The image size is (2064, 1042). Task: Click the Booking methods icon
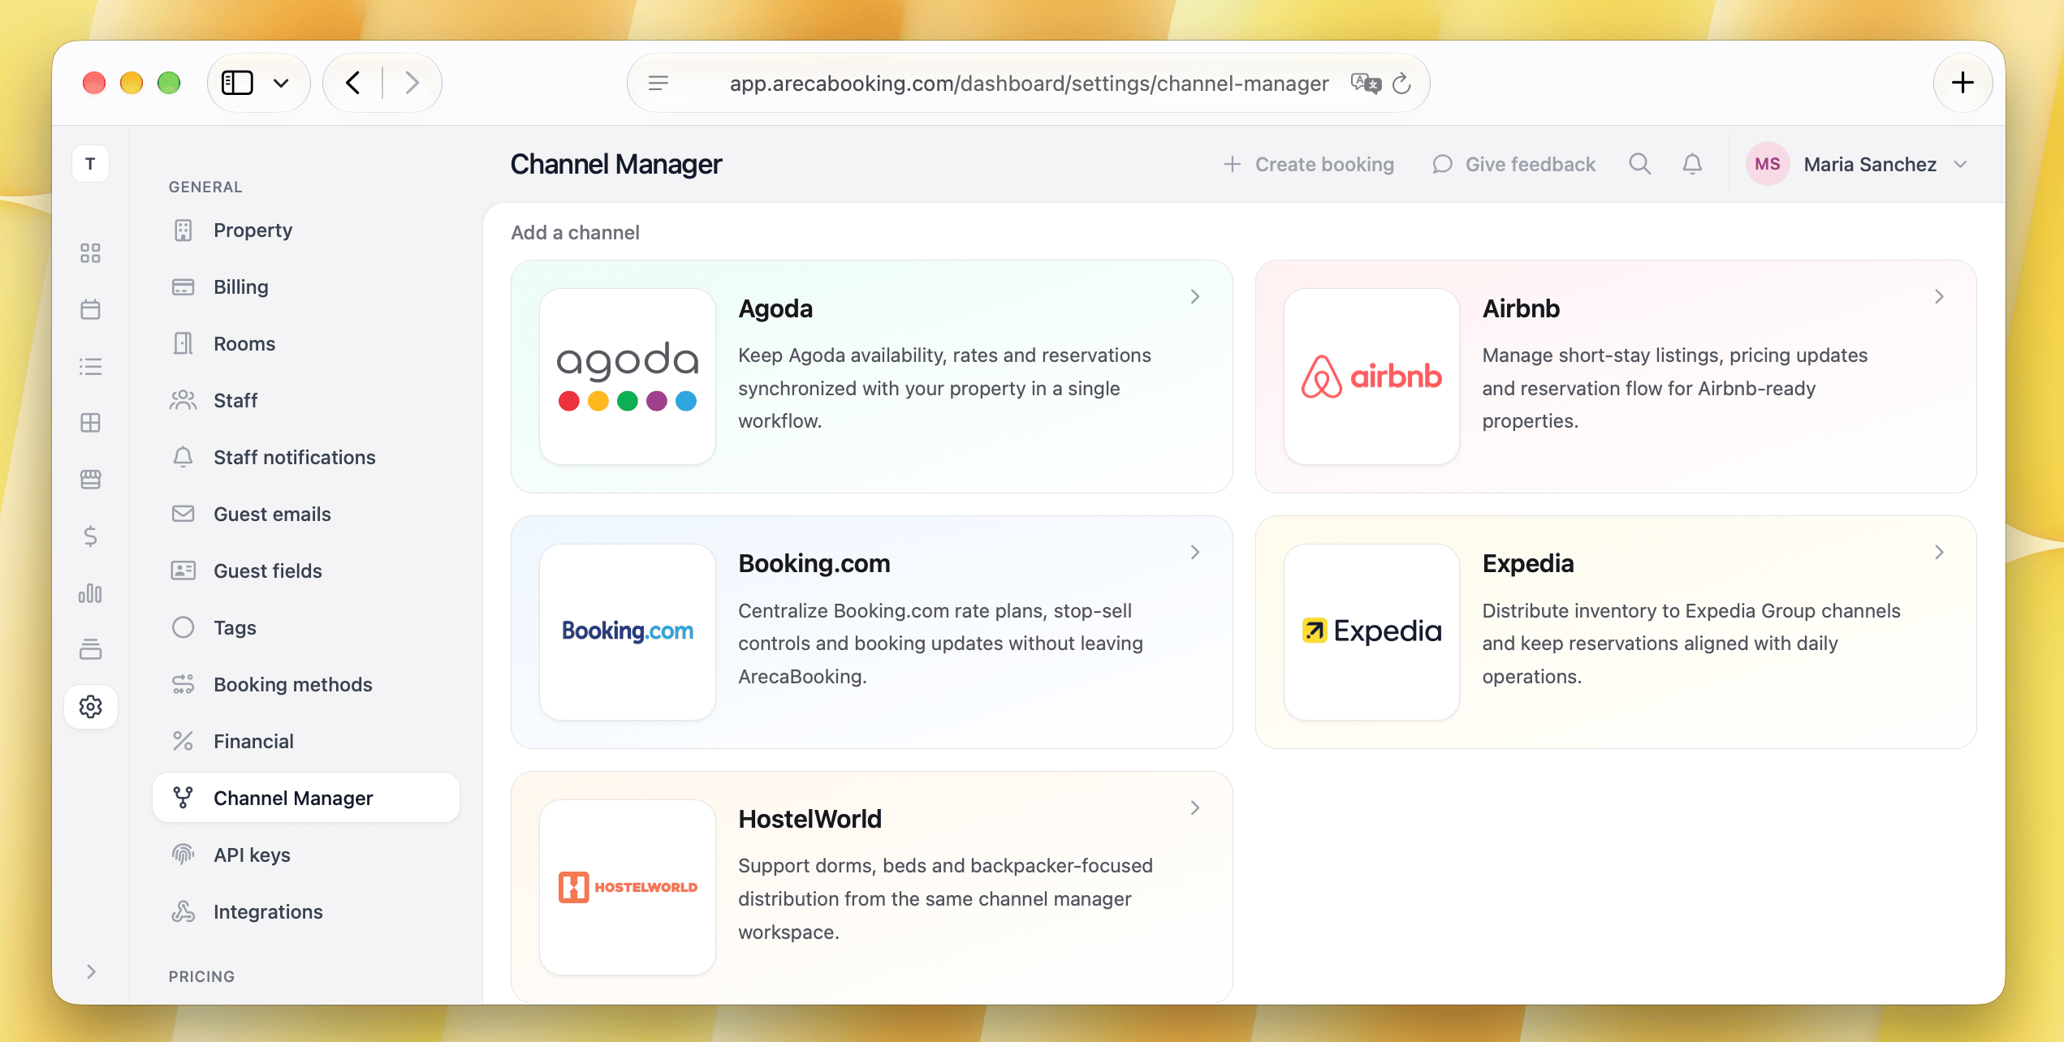[x=184, y=684]
